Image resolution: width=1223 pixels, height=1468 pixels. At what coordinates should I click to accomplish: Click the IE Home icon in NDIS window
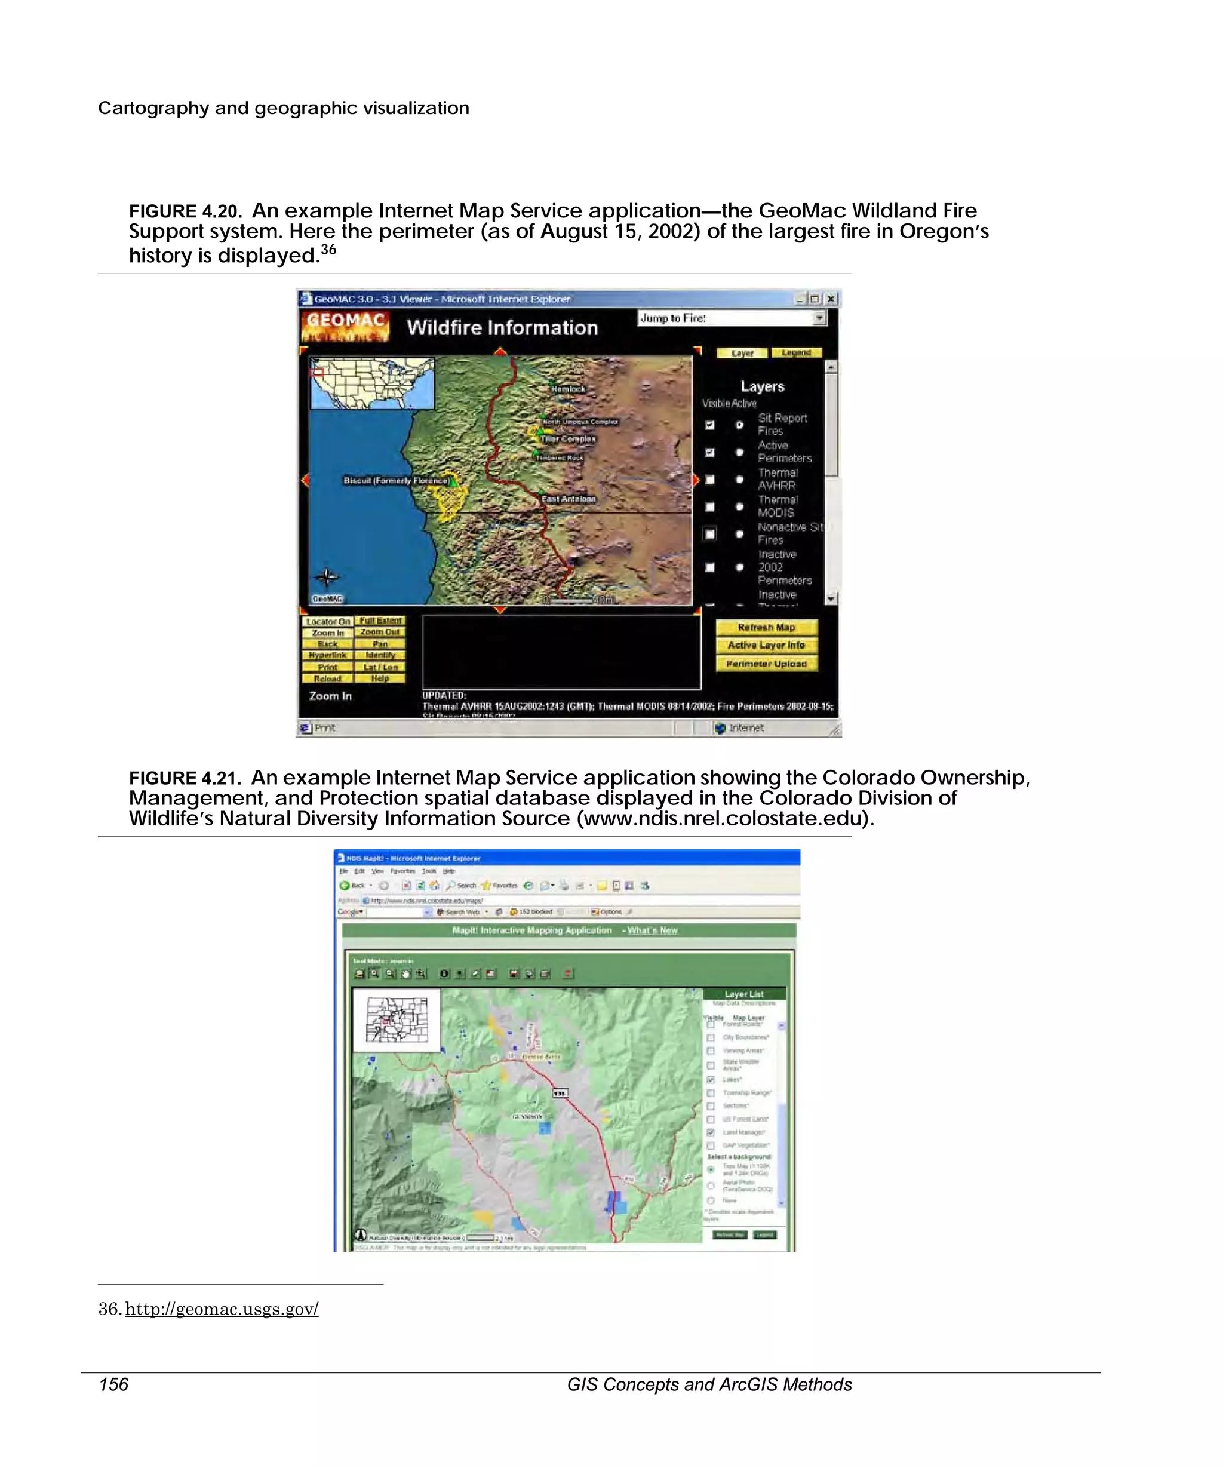[x=434, y=886]
